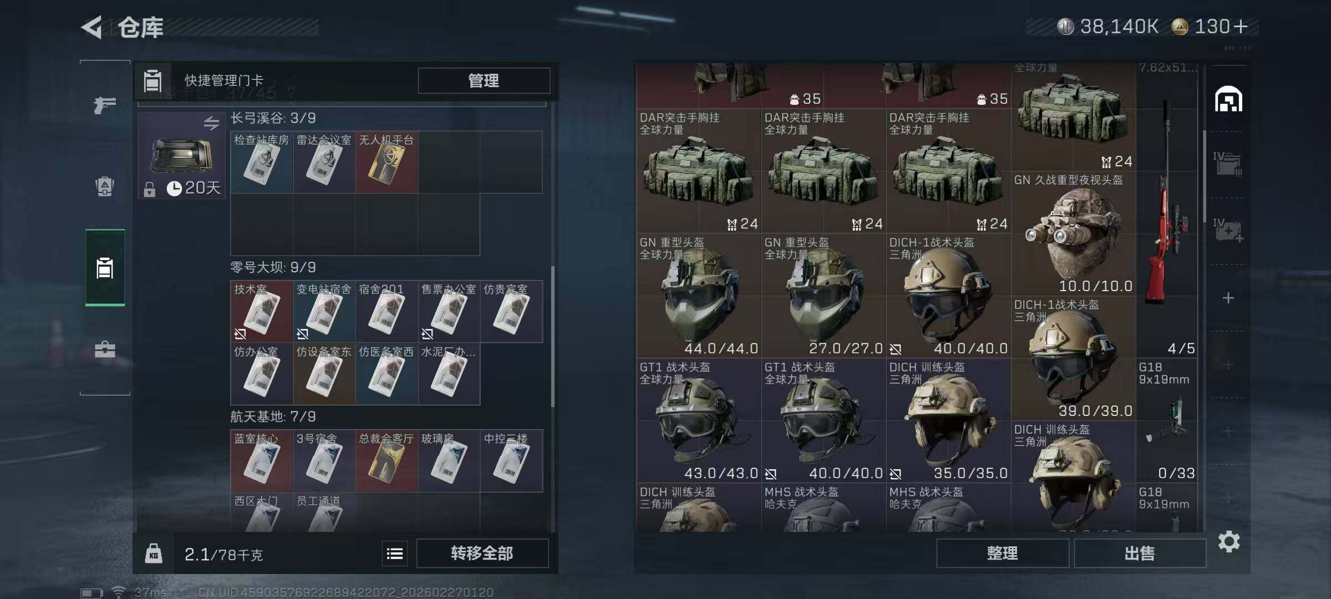This screenshot has width=1331, height=599.
Task: Click the 管理 button for keycards
Action: click(484, 81)
